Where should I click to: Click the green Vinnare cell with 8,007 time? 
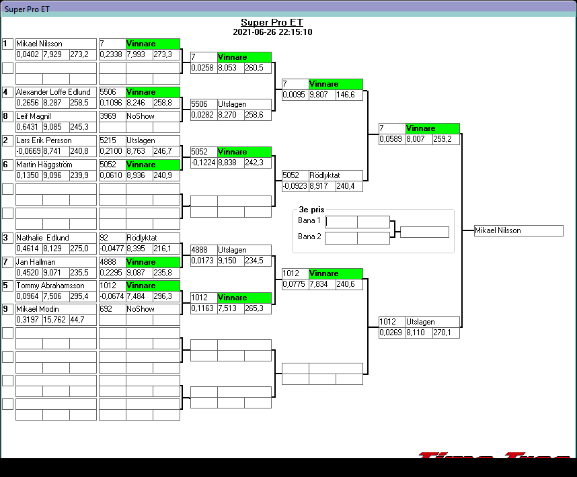432,128
